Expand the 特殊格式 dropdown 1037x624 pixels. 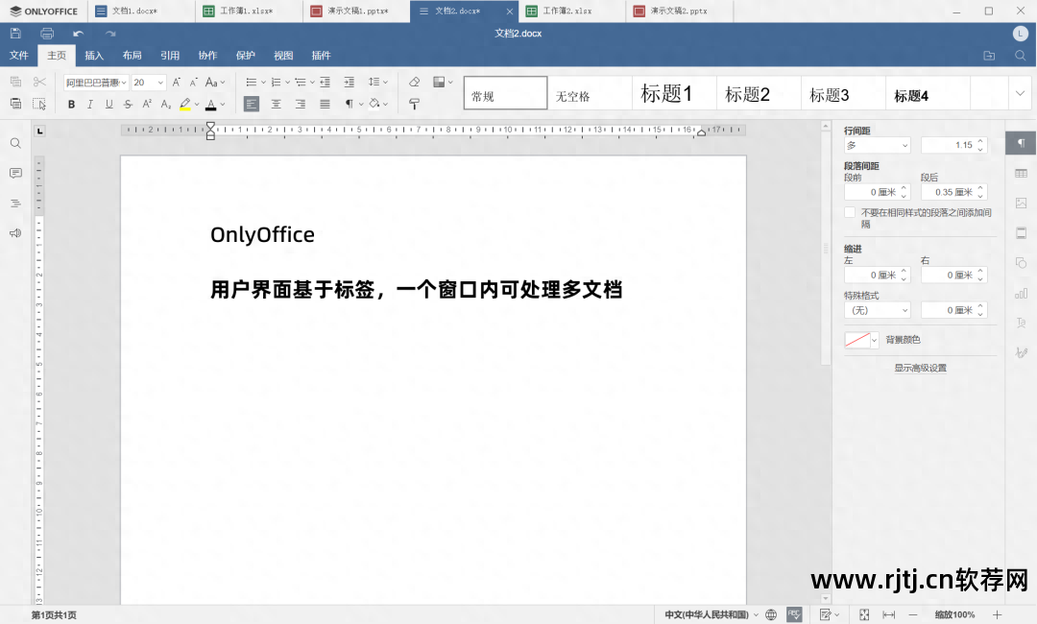coord(876,309)
